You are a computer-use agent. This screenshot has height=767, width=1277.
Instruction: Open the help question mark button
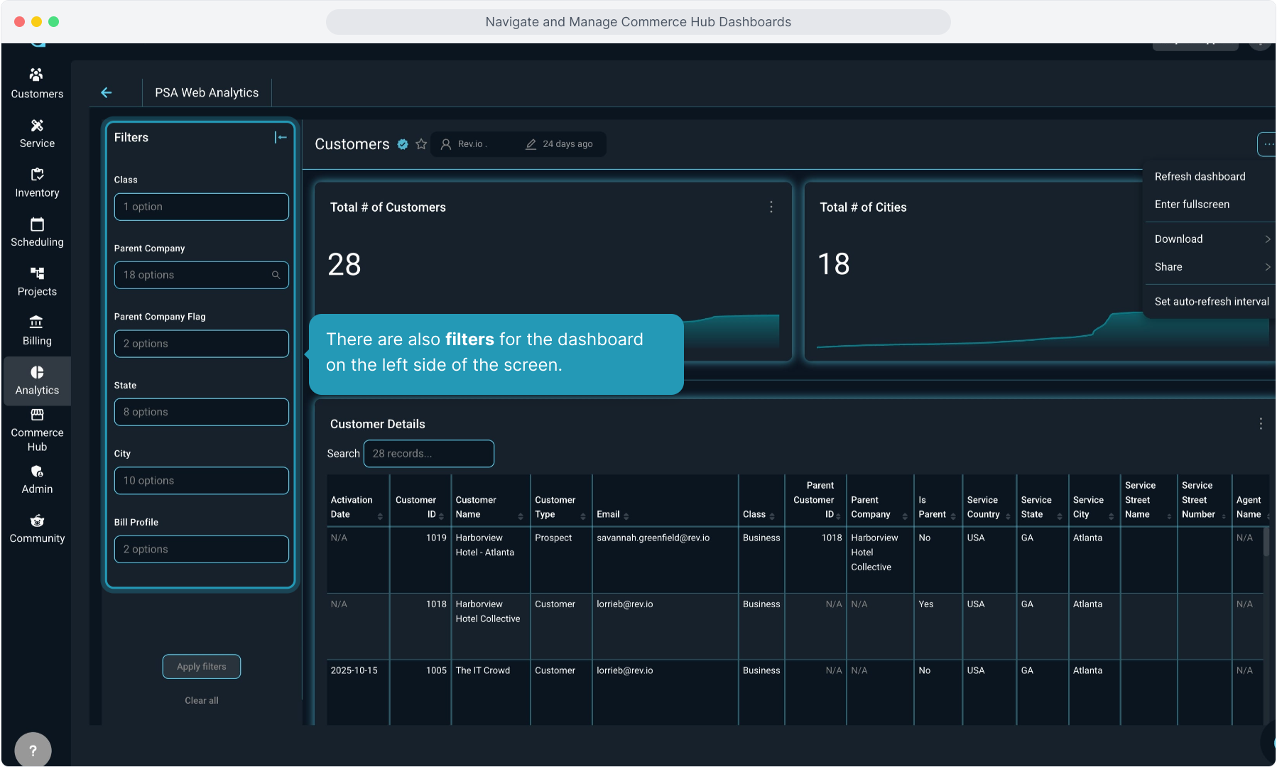point(33,750)
